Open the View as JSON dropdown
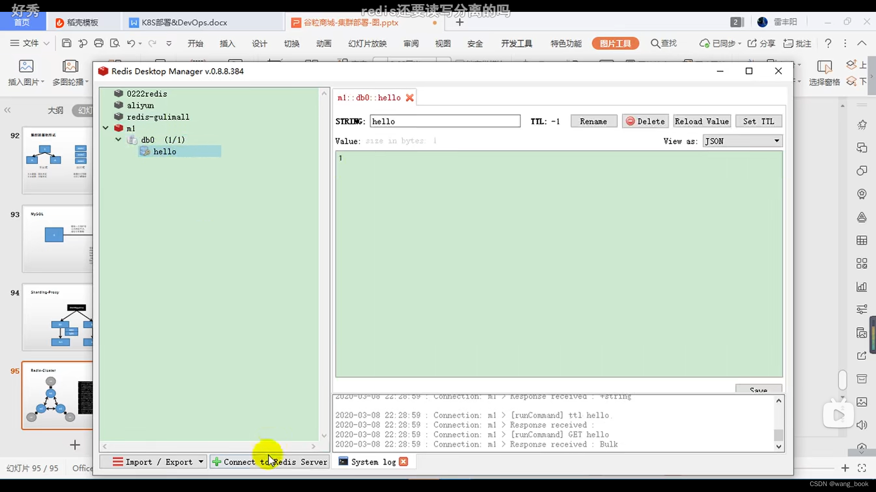The image size is (876, 492). (x=742, y=141)
